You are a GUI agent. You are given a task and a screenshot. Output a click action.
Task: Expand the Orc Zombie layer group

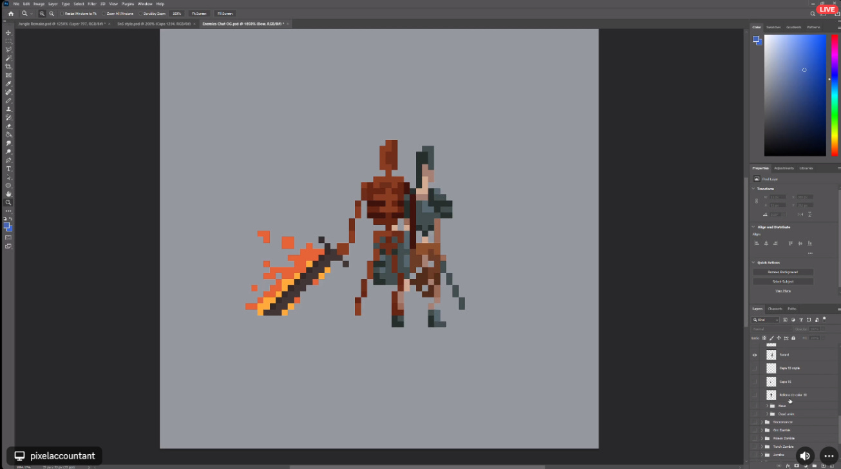click(762, 430)
